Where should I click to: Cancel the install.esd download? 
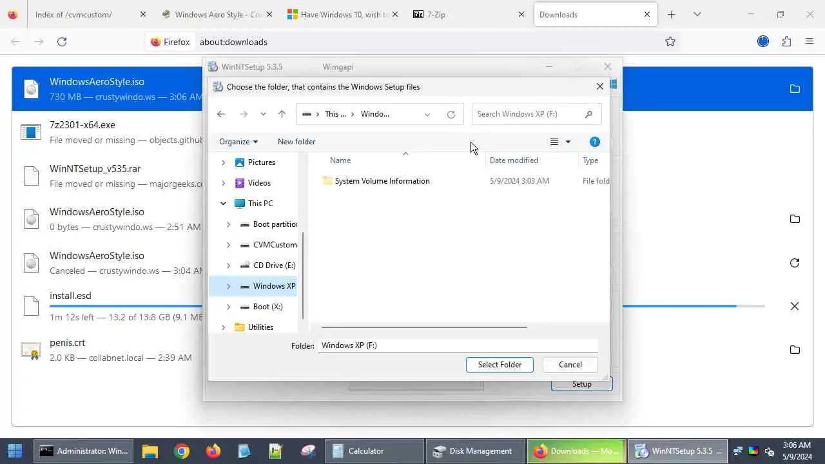795,306
